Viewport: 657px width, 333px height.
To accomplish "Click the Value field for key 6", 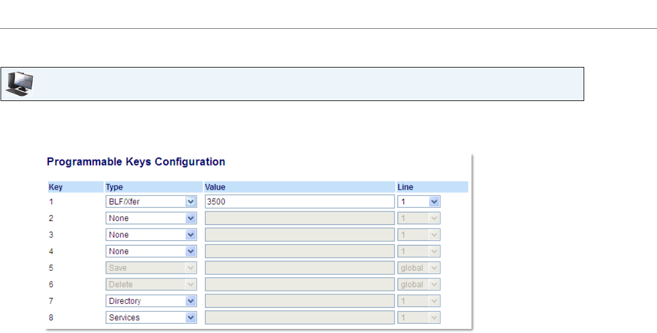I will click(299, 284).
